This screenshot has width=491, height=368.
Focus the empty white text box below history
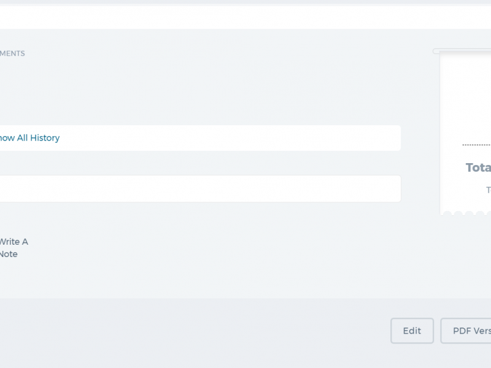[201, 189]
